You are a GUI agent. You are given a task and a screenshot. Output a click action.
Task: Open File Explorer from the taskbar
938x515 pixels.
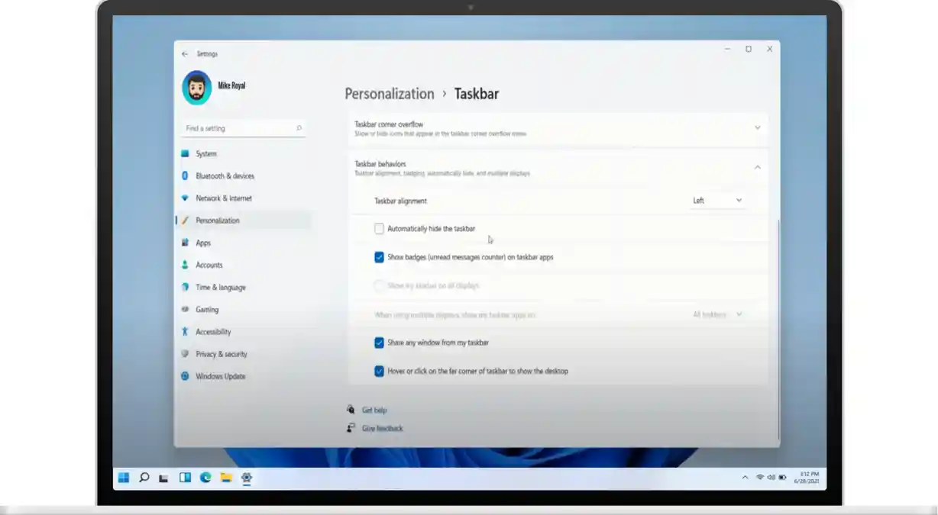[226, 478]
